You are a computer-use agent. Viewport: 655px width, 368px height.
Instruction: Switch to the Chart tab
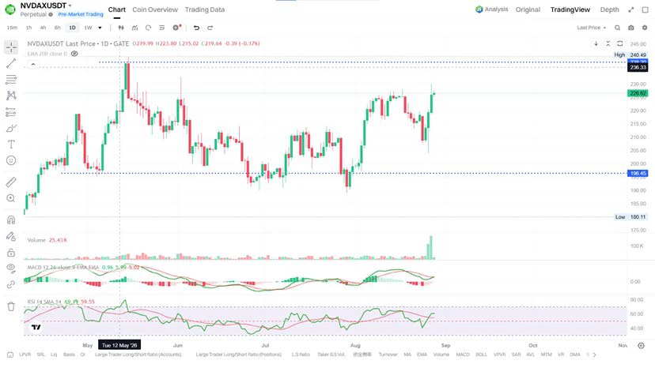pyautogui.click(x=117, y=9)
